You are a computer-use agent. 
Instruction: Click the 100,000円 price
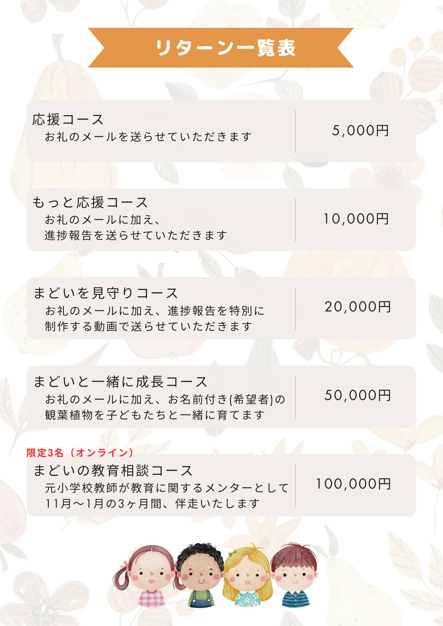click(x=353, y=484)
